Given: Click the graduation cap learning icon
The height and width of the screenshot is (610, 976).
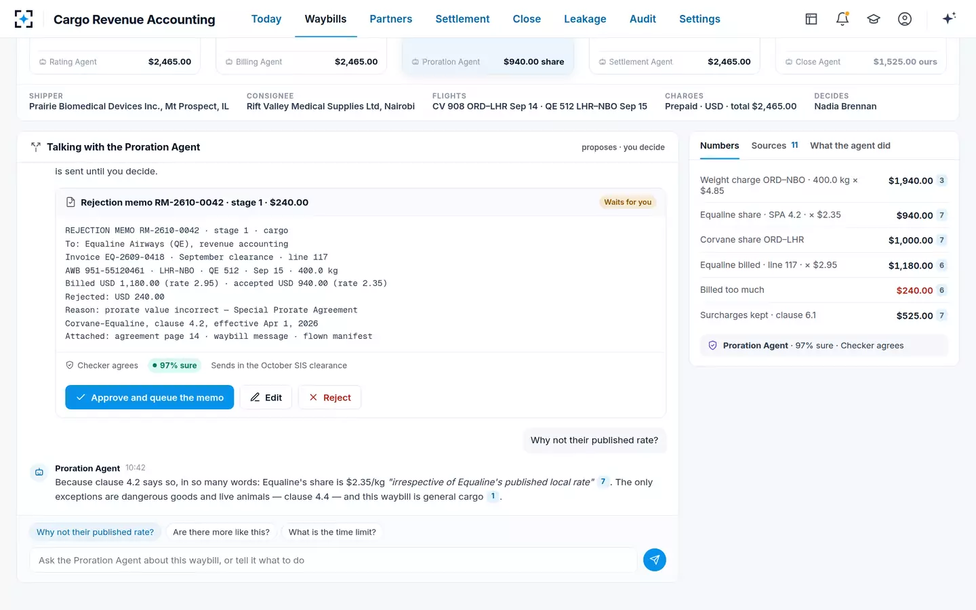Looking at the screenshot, I should (874, 19).
